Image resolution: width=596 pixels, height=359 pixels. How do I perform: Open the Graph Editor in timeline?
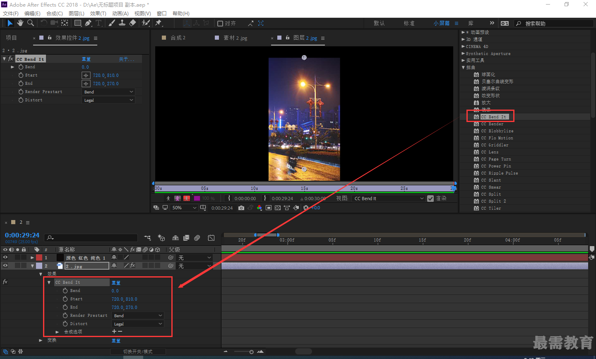click(211, 238)
